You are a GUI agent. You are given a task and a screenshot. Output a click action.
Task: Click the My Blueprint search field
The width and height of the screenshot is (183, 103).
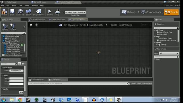coord(12,33)
